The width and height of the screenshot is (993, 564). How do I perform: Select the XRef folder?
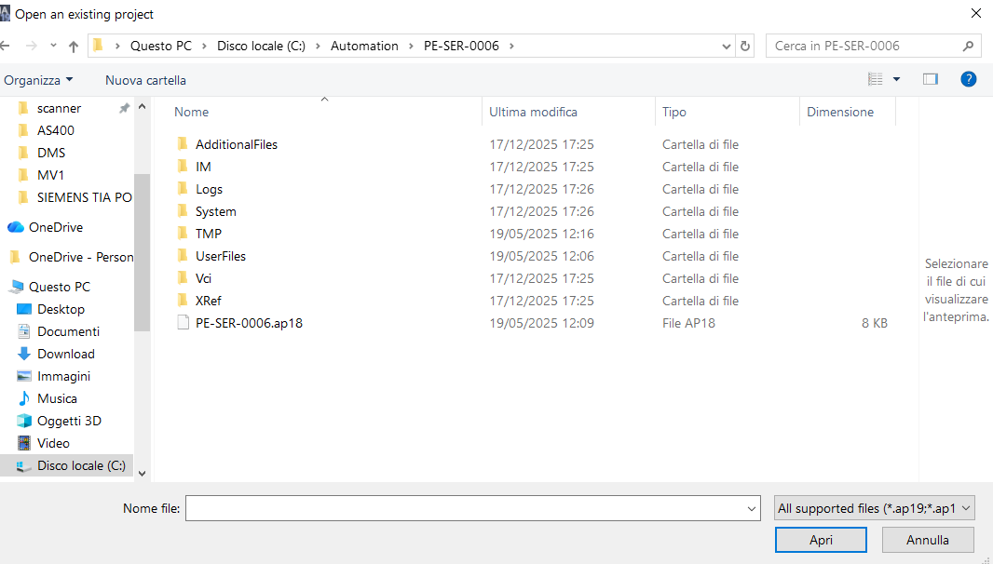tap(208, 301)
